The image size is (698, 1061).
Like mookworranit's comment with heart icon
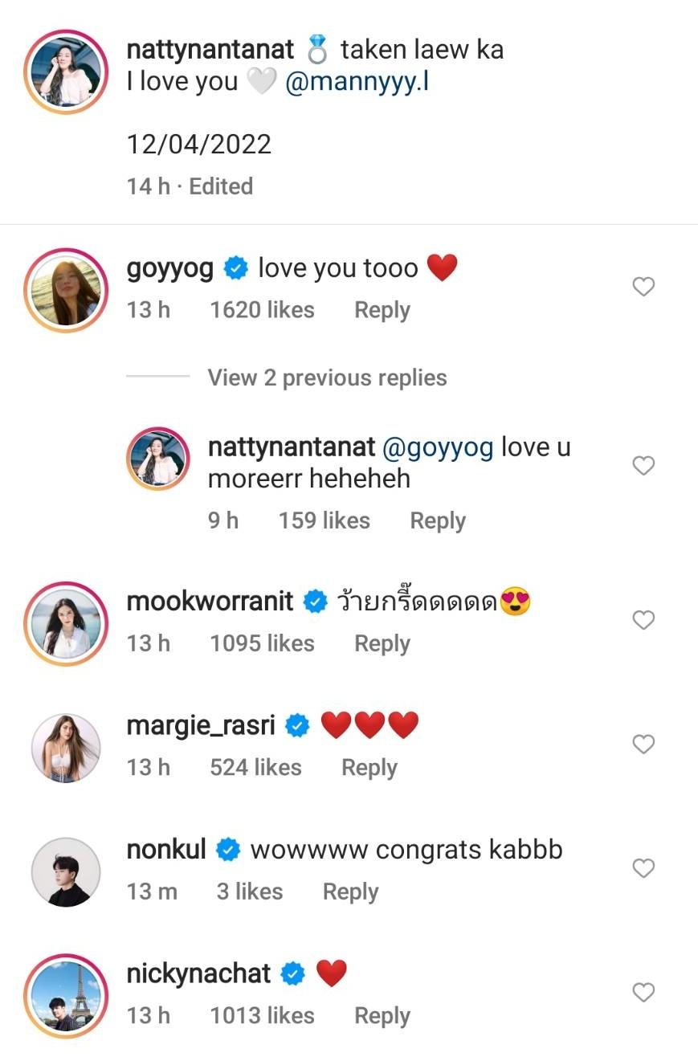click(643, 620)
